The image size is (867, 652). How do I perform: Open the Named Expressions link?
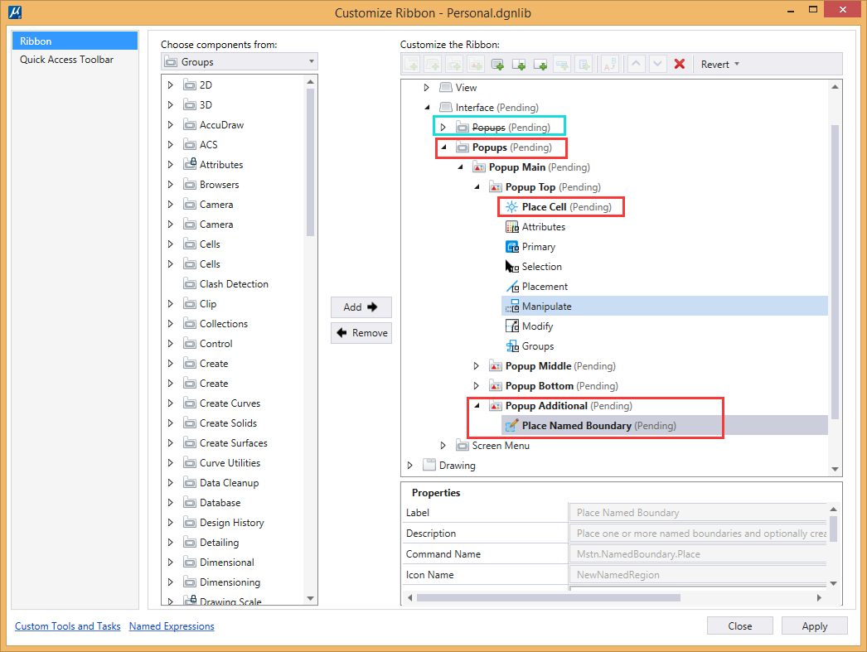pos(172,626)
